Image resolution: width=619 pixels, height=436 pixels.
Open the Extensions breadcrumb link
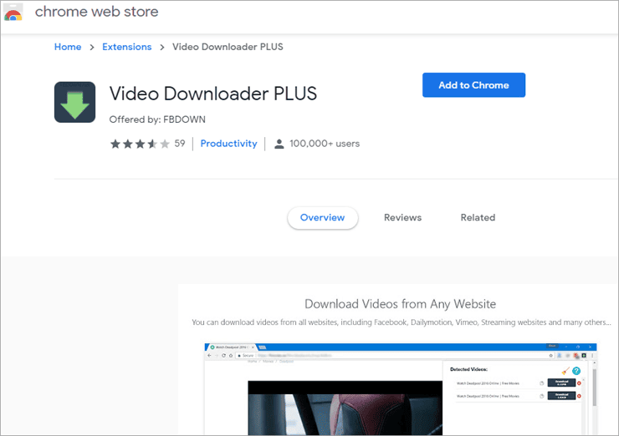pos(126,47)
